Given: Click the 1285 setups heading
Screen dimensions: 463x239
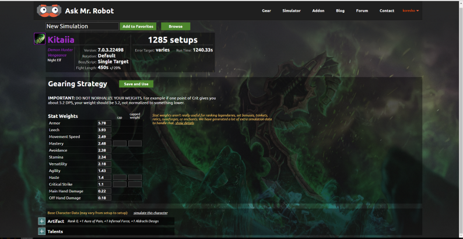Looking at the screenshot, I should coord(173,40).
